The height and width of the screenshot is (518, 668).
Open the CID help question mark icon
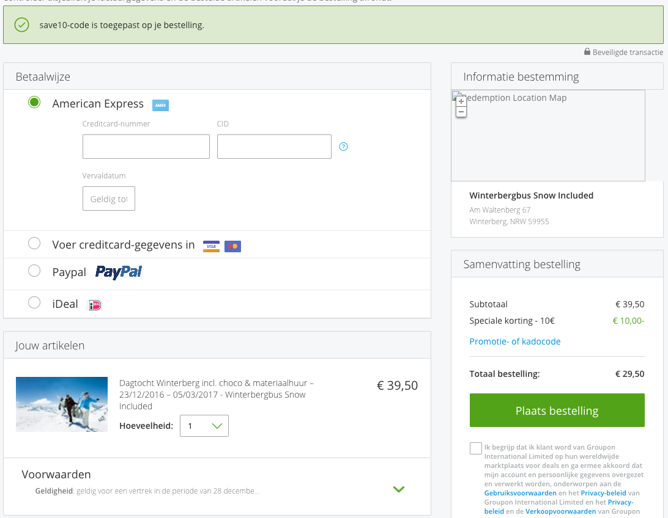click(343, 147)
